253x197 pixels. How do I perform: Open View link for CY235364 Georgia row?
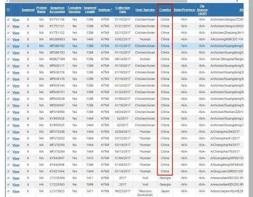16,178
